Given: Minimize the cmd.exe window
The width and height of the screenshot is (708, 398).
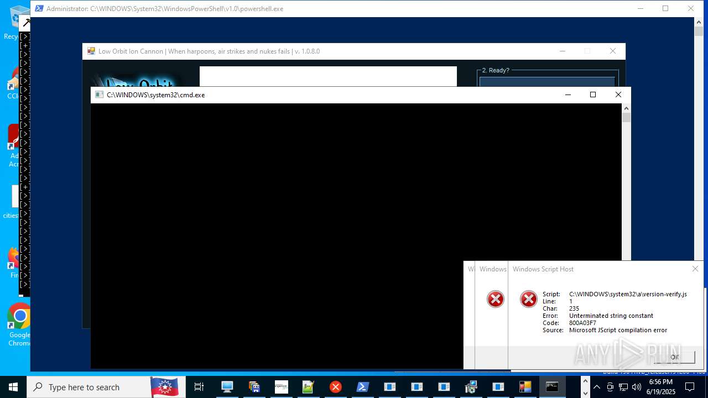Looking at the screenshot, I should pos(568,95).
